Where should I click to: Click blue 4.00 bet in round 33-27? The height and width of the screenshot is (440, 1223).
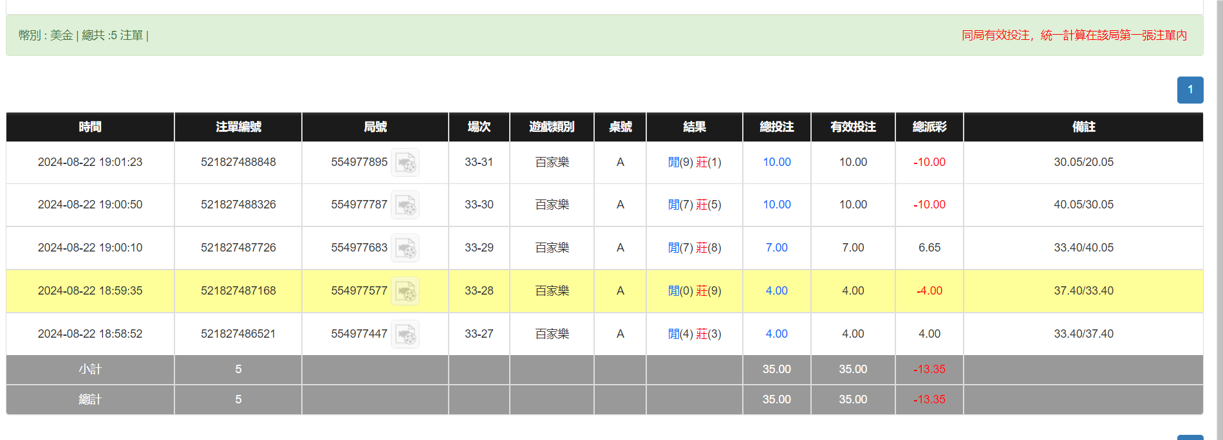click(x=776, y=334)
